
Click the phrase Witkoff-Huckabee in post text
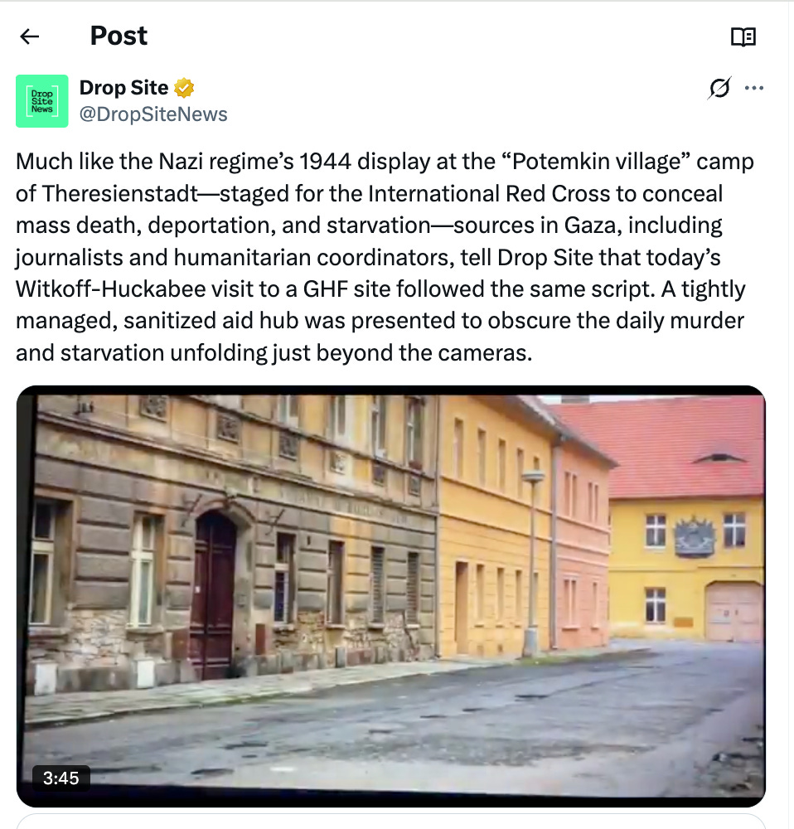coord(110,289)
